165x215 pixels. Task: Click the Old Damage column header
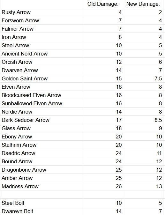pos(103,4)
